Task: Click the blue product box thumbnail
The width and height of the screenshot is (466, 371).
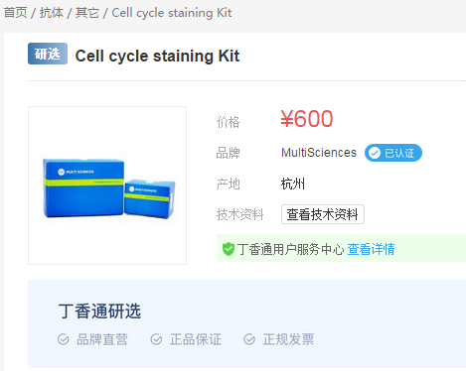Action: 107,185
